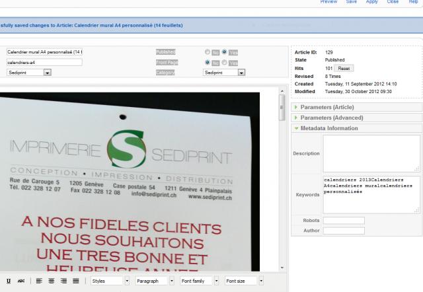This screenshot has width=423, height=292.
Task: Expand Parameters (Advanced) panel
Action: (357, 118)
